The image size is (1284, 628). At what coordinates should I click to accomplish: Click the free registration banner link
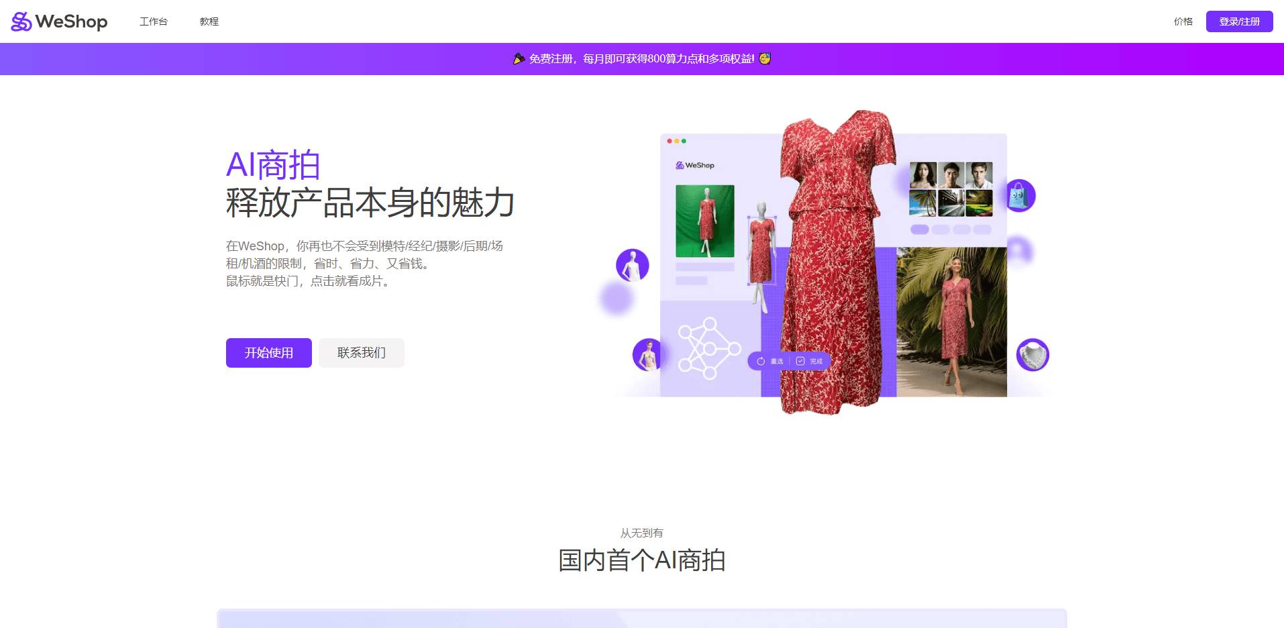pos(642,58)
